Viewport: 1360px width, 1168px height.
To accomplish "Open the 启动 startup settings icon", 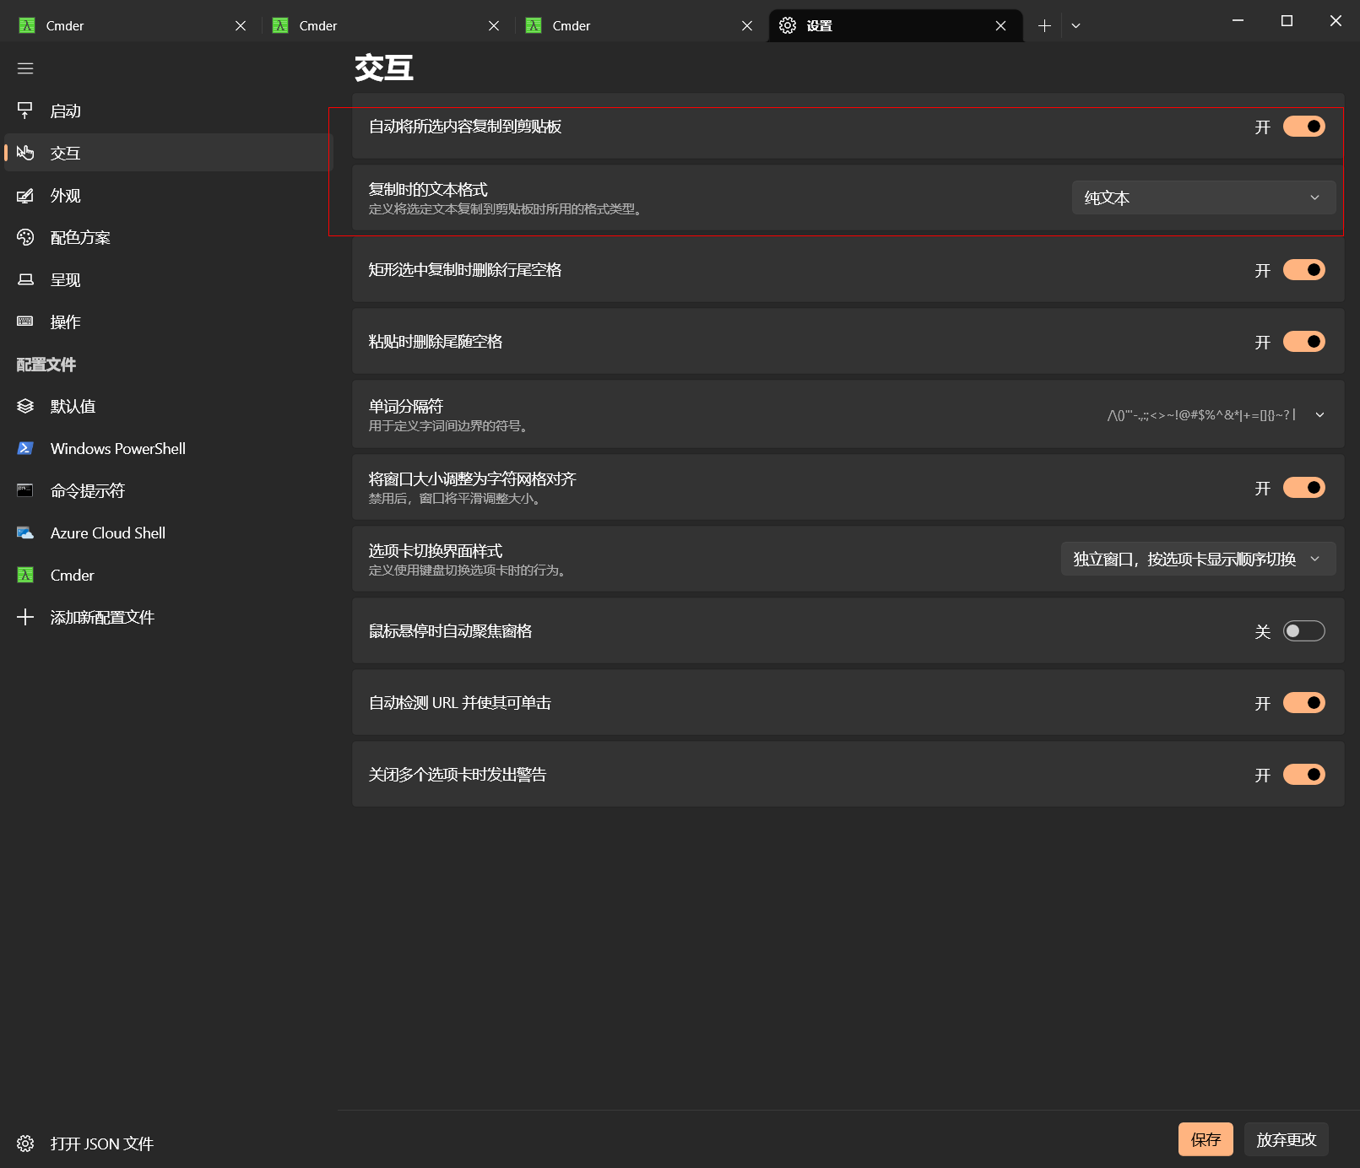I will tap(25, 111).
